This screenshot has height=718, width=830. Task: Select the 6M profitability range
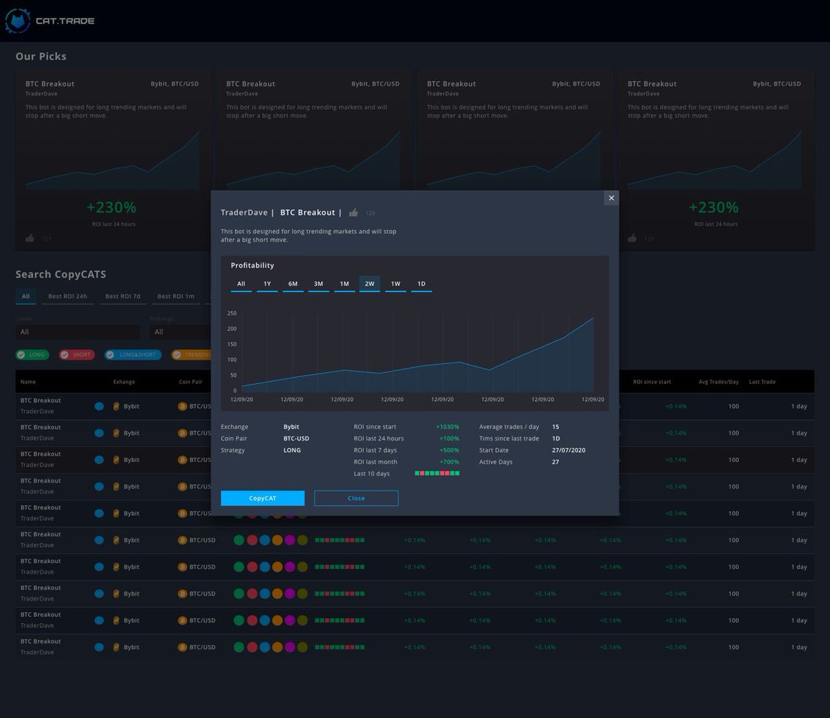[x=293, y=284]
